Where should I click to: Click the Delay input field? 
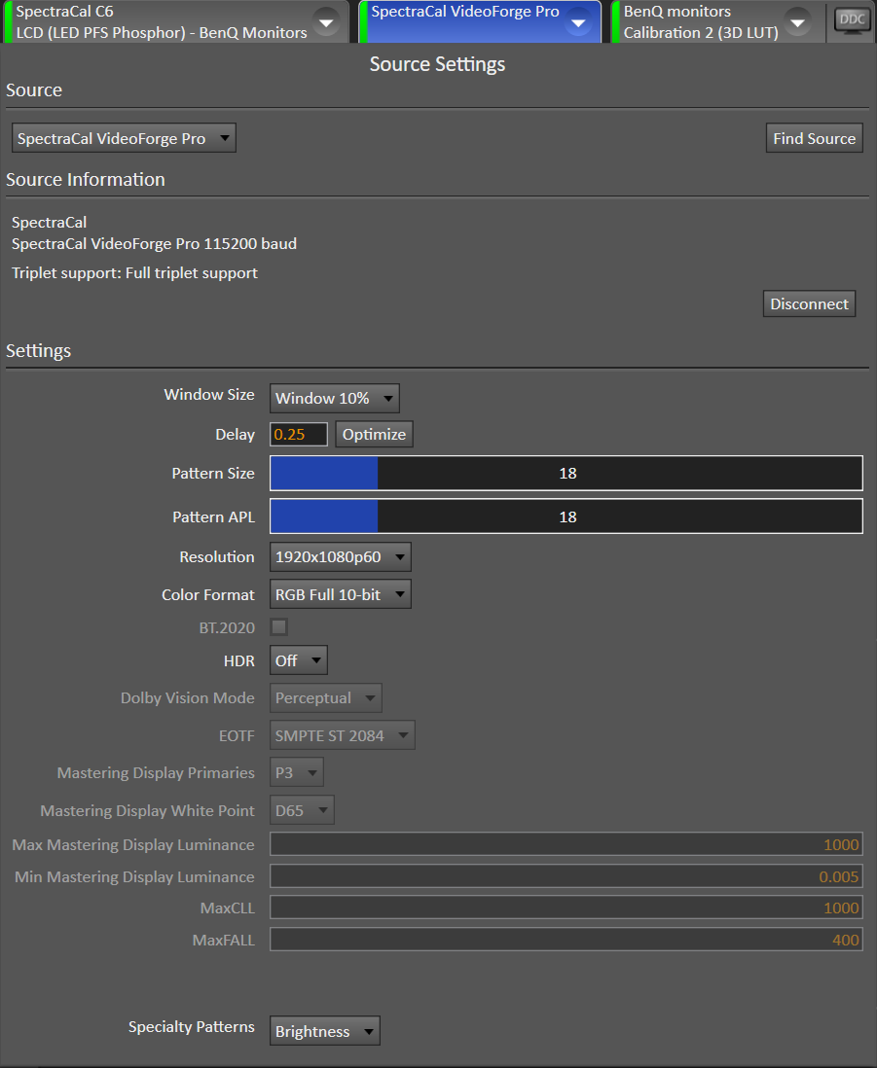tap(299, 435)
